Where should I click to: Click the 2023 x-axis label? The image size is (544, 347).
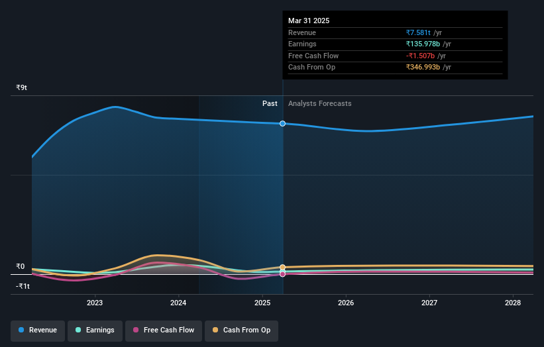[95, 303]
